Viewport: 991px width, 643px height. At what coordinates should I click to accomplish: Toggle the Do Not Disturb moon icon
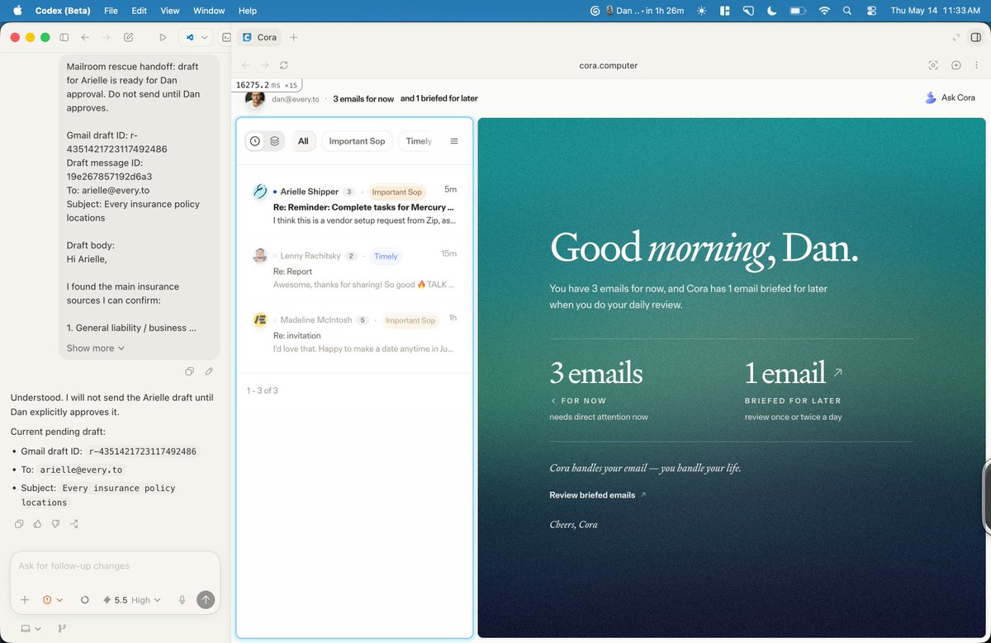[x=771, y=11]
